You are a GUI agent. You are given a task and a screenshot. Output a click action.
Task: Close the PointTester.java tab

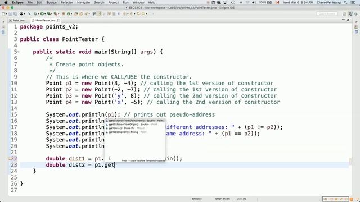(x=58, y=20)
